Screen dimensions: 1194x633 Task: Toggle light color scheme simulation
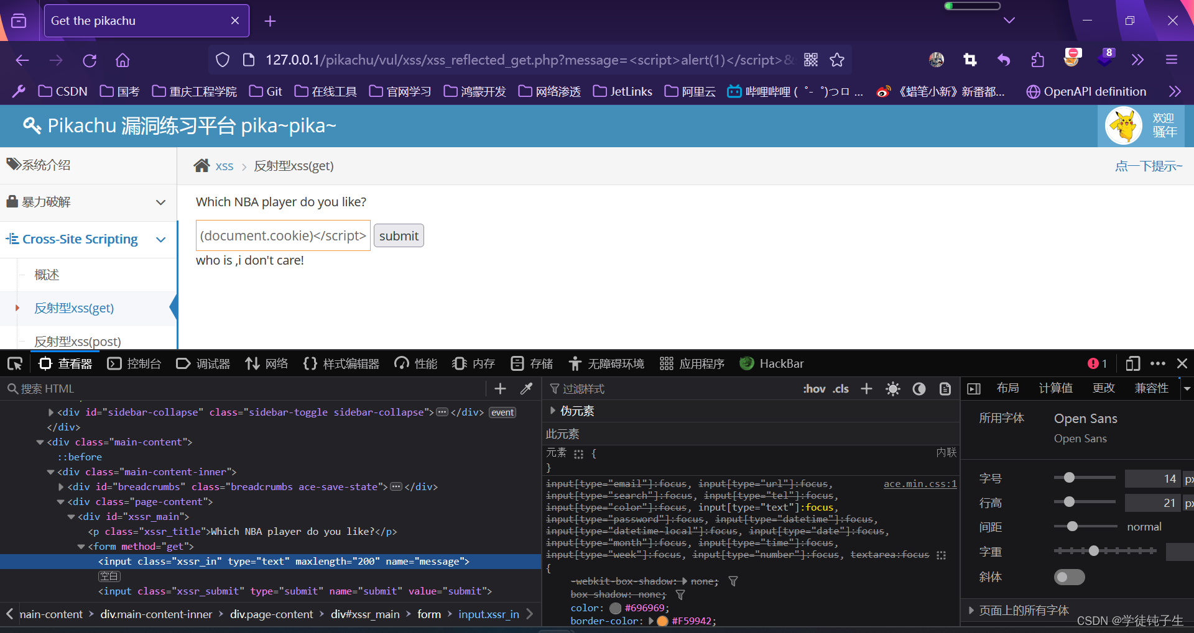coord(893,389)
